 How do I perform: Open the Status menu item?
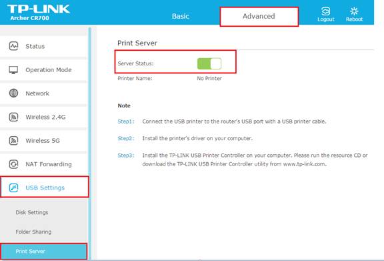(43, 46)
